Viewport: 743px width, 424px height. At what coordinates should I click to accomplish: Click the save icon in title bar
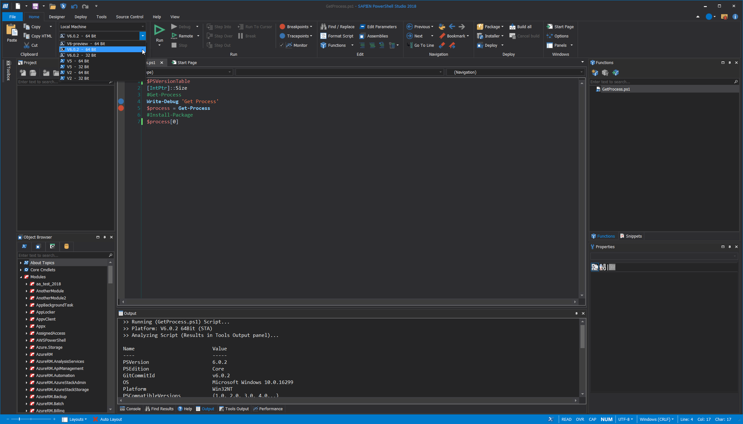pos(35,6)
